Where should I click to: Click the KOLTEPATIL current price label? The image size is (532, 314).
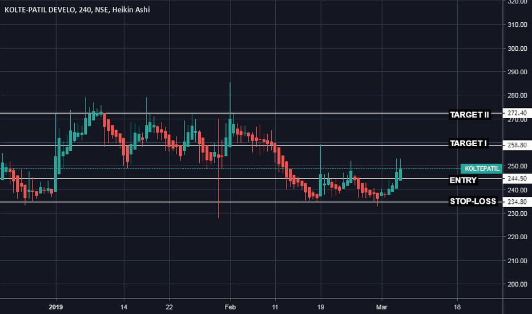481,169
